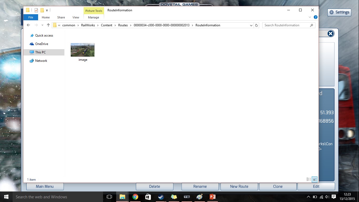359x202 pixels.
Task: Expand the ribbon with the chevron
Action: [310, 17]
